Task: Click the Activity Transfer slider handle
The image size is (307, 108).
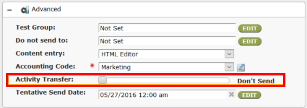Action: tap(103, 80)
